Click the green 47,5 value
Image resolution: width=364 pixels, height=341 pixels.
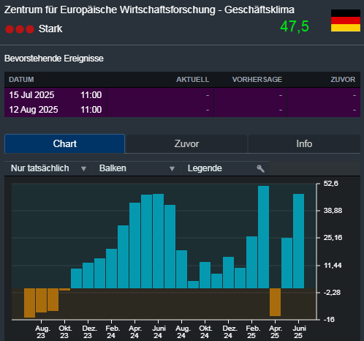pos(295,26)
